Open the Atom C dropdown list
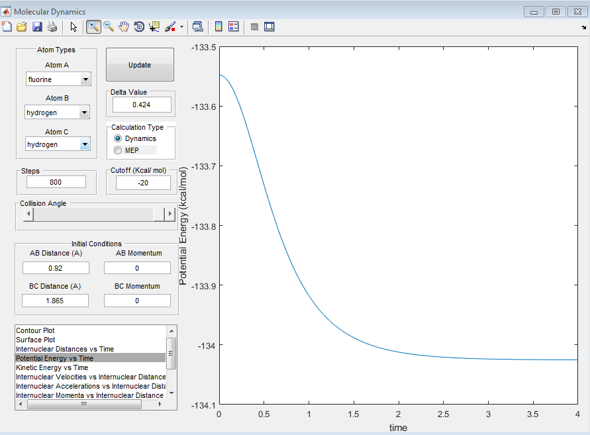The width and height of the screenshot is (590, 435). (x=85, y=144)
